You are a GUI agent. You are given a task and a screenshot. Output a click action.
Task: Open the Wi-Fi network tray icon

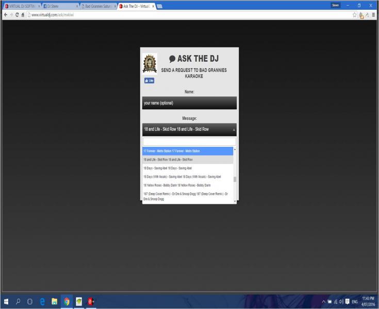(336, 301)
